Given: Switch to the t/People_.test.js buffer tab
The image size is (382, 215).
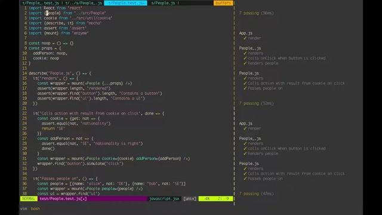Looking at the screenshot, I should (41, 3).
